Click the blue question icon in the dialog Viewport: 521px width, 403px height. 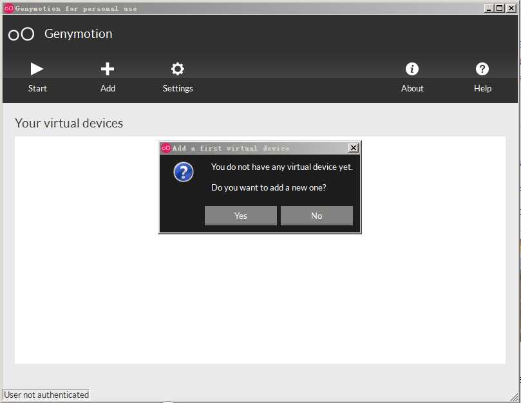[x=184, y=172]
